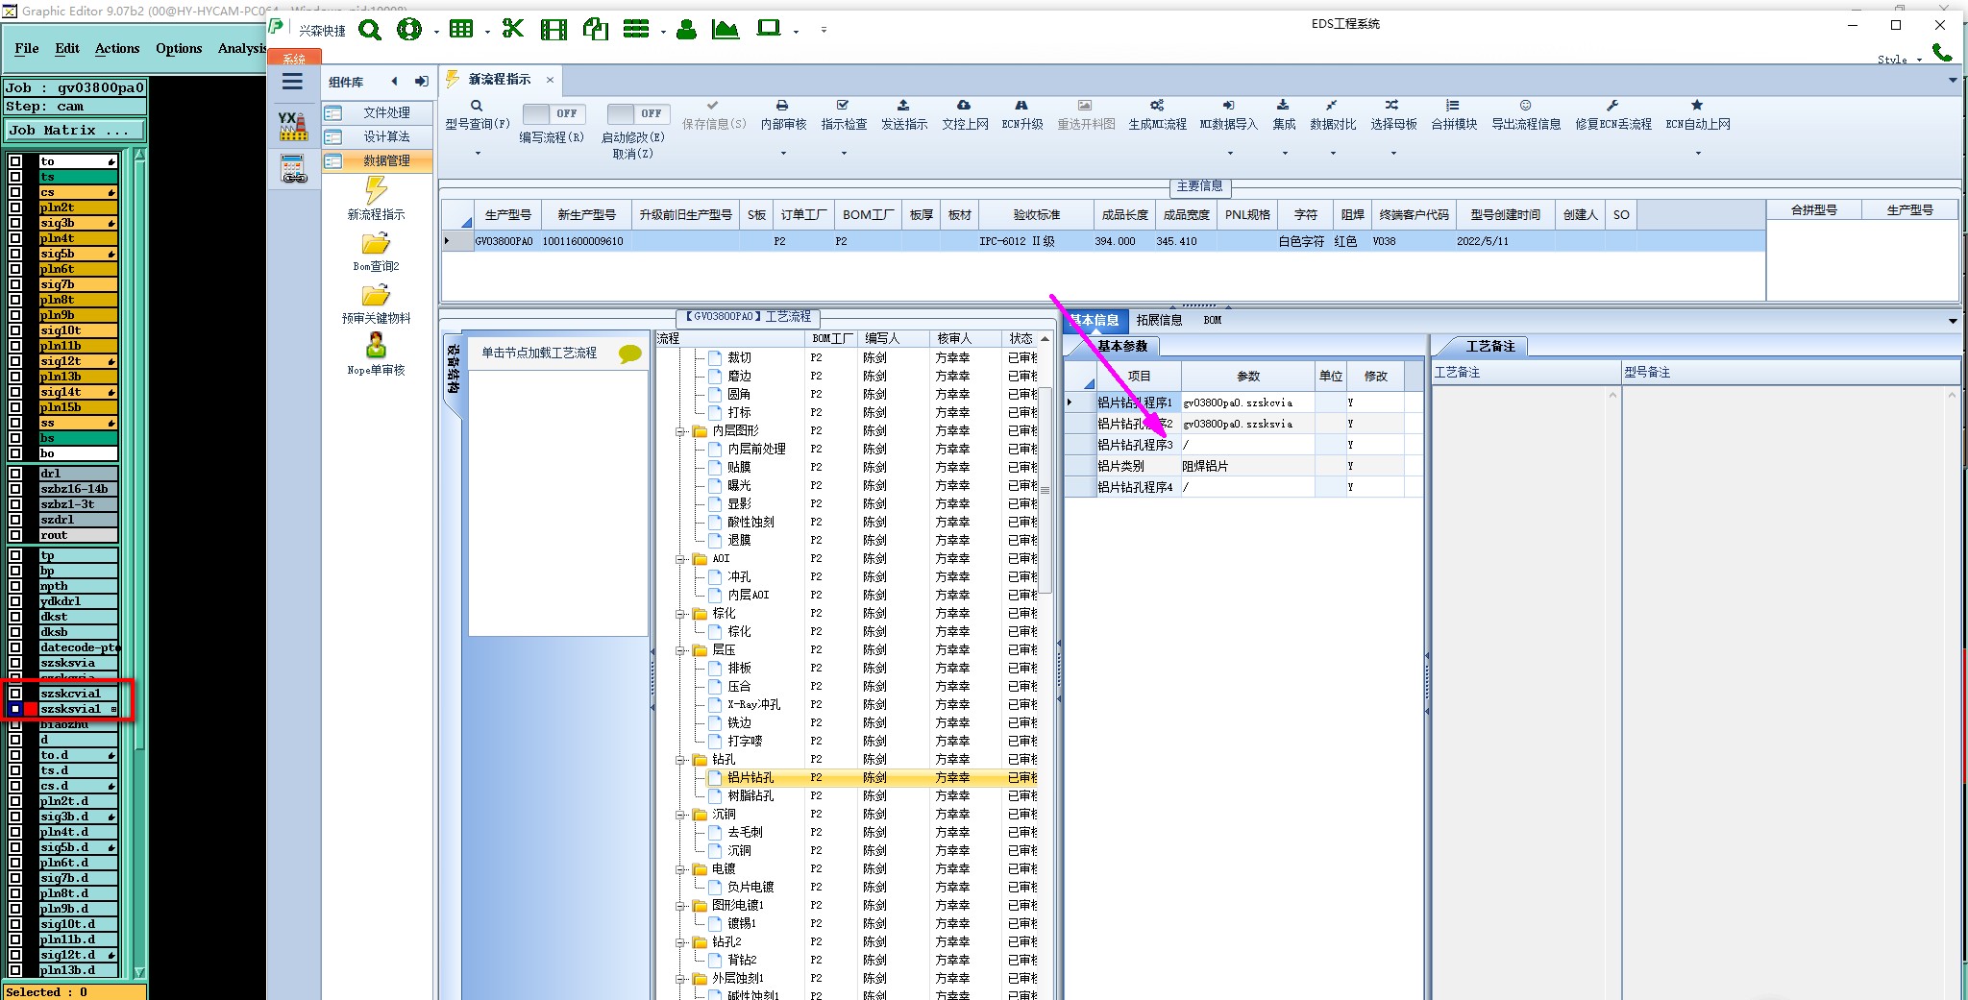
Task: Click the green grid table icon
Action: point(461,29)
